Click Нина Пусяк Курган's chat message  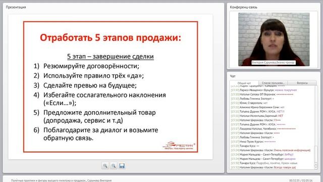[x=253, y=142]
